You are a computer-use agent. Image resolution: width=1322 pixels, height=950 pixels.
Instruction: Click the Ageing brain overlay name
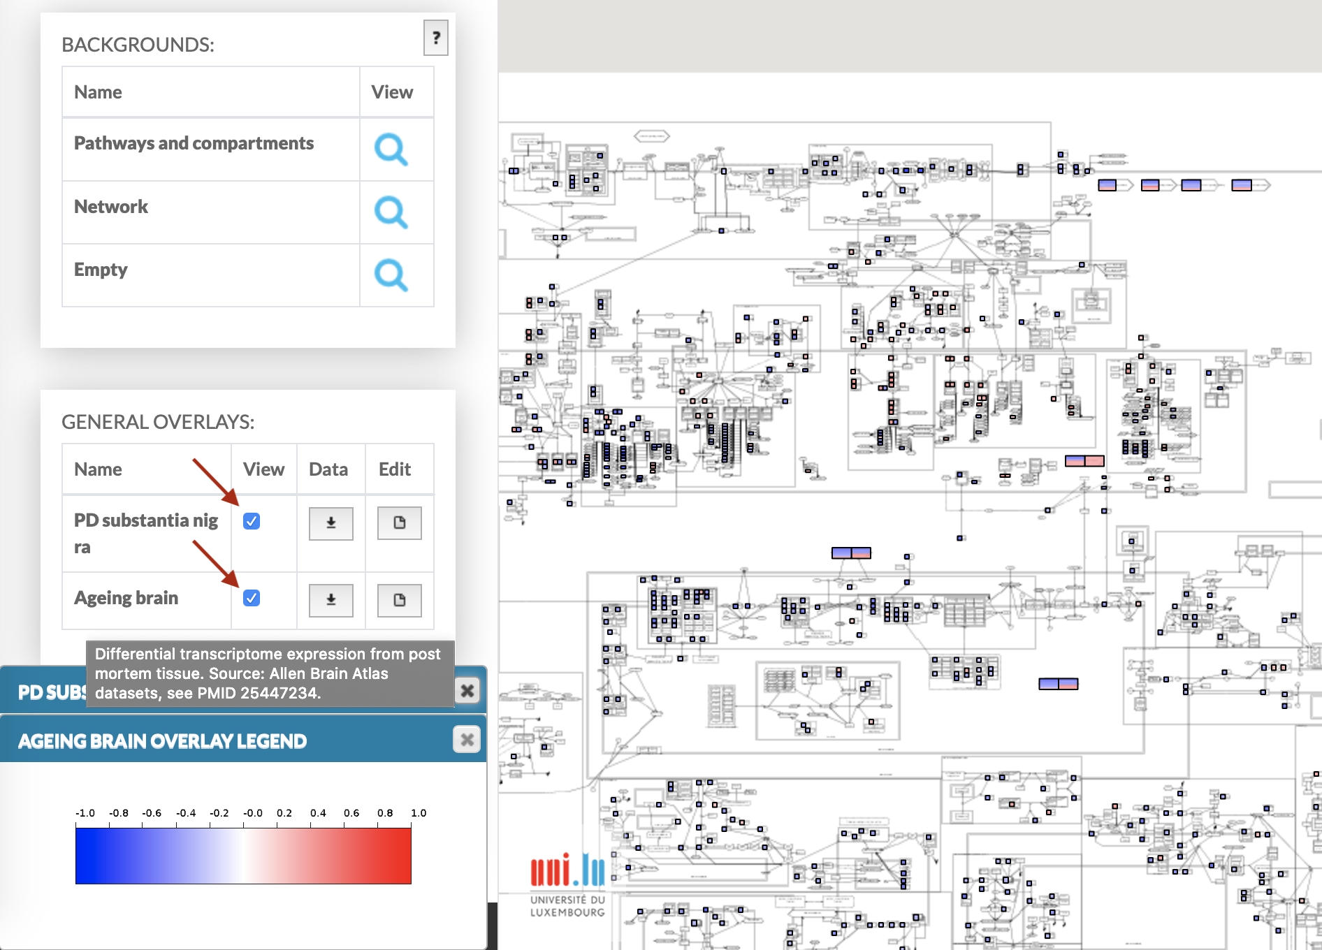[x=126, y=598]
